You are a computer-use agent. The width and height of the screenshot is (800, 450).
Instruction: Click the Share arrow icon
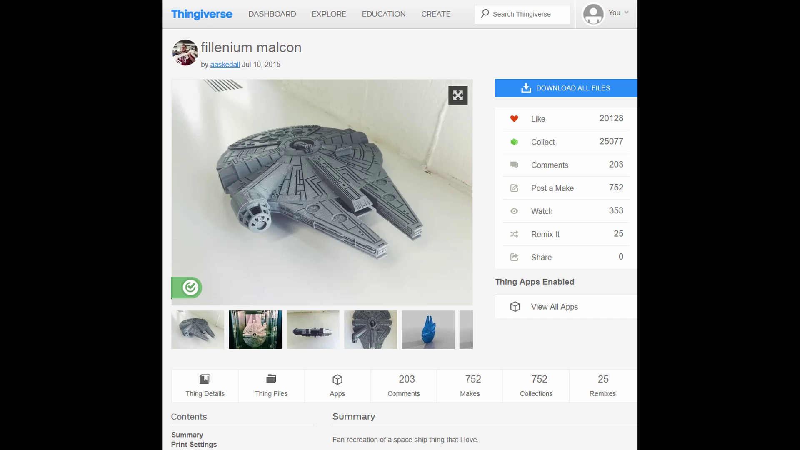(514, 257)
